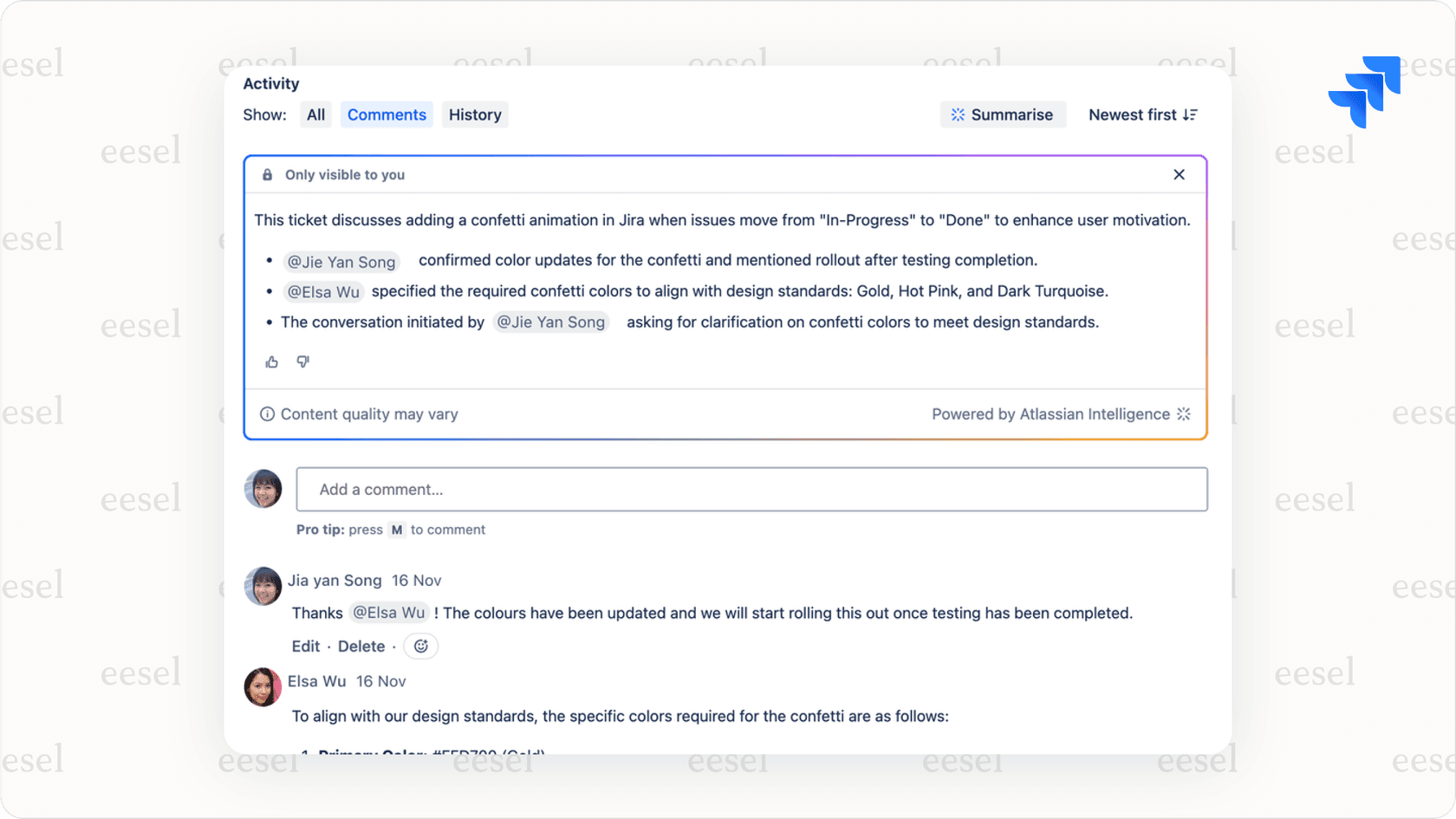Click the Add a comment field
The width and height of the screenshot is (1456, 819).
click(751, 489)
